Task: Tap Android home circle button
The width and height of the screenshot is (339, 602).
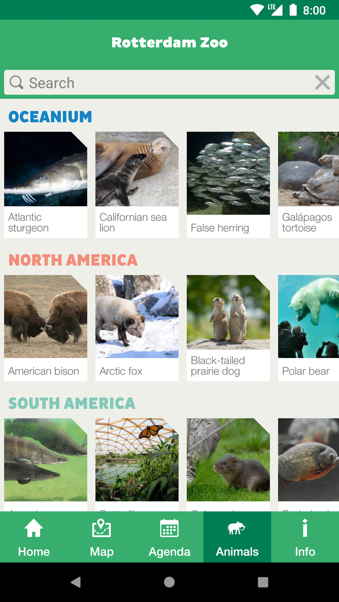Action: click(169, 582)
